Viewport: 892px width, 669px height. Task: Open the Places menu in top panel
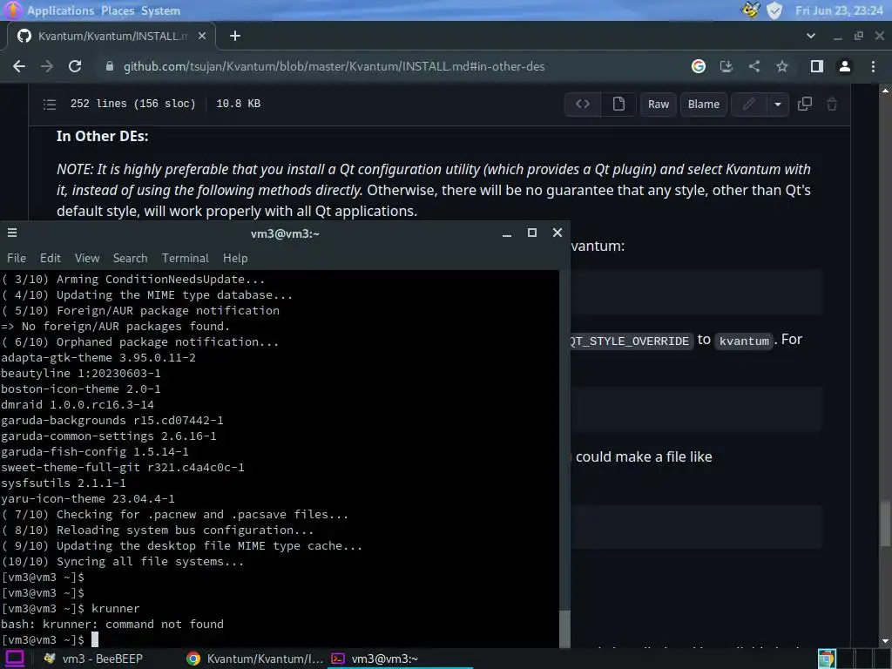[x=118, y=10]
